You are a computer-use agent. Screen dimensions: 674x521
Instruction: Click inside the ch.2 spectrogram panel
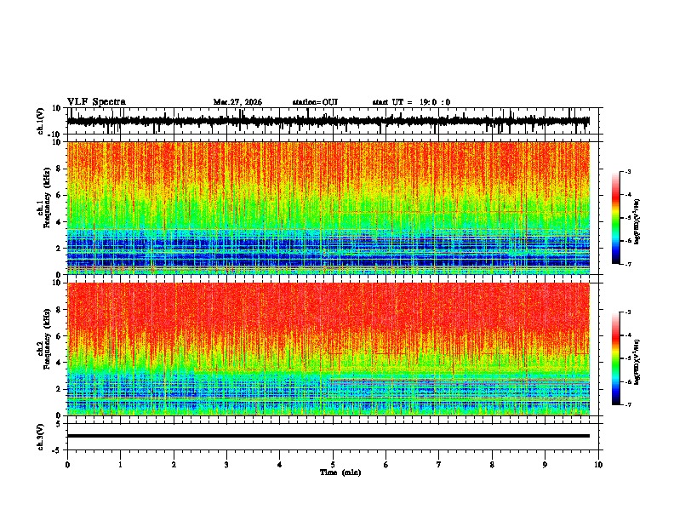[x=328, y=349]
